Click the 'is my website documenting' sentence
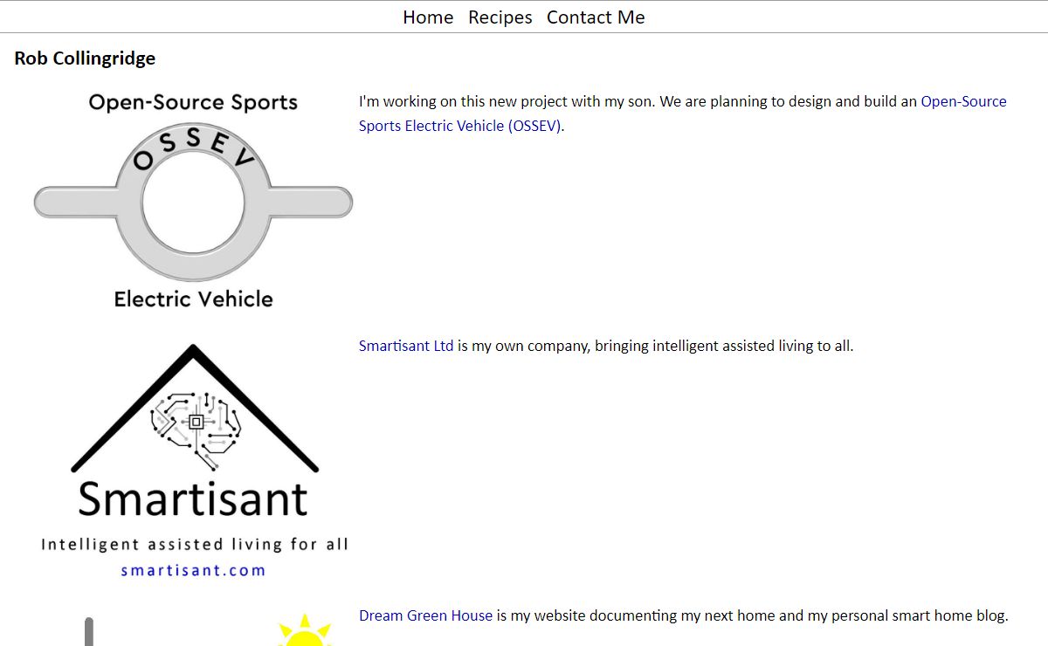This screenshot has height=646, width=1048. click(753, 615)
